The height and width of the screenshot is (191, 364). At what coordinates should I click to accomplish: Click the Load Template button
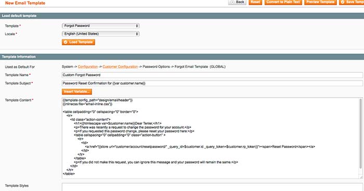pos(79,42)
